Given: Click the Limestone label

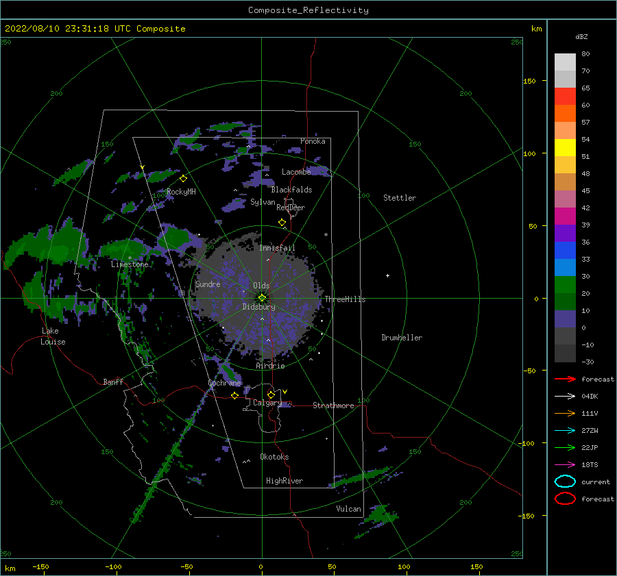Looking at the screenshot, I should click(130, 264).
